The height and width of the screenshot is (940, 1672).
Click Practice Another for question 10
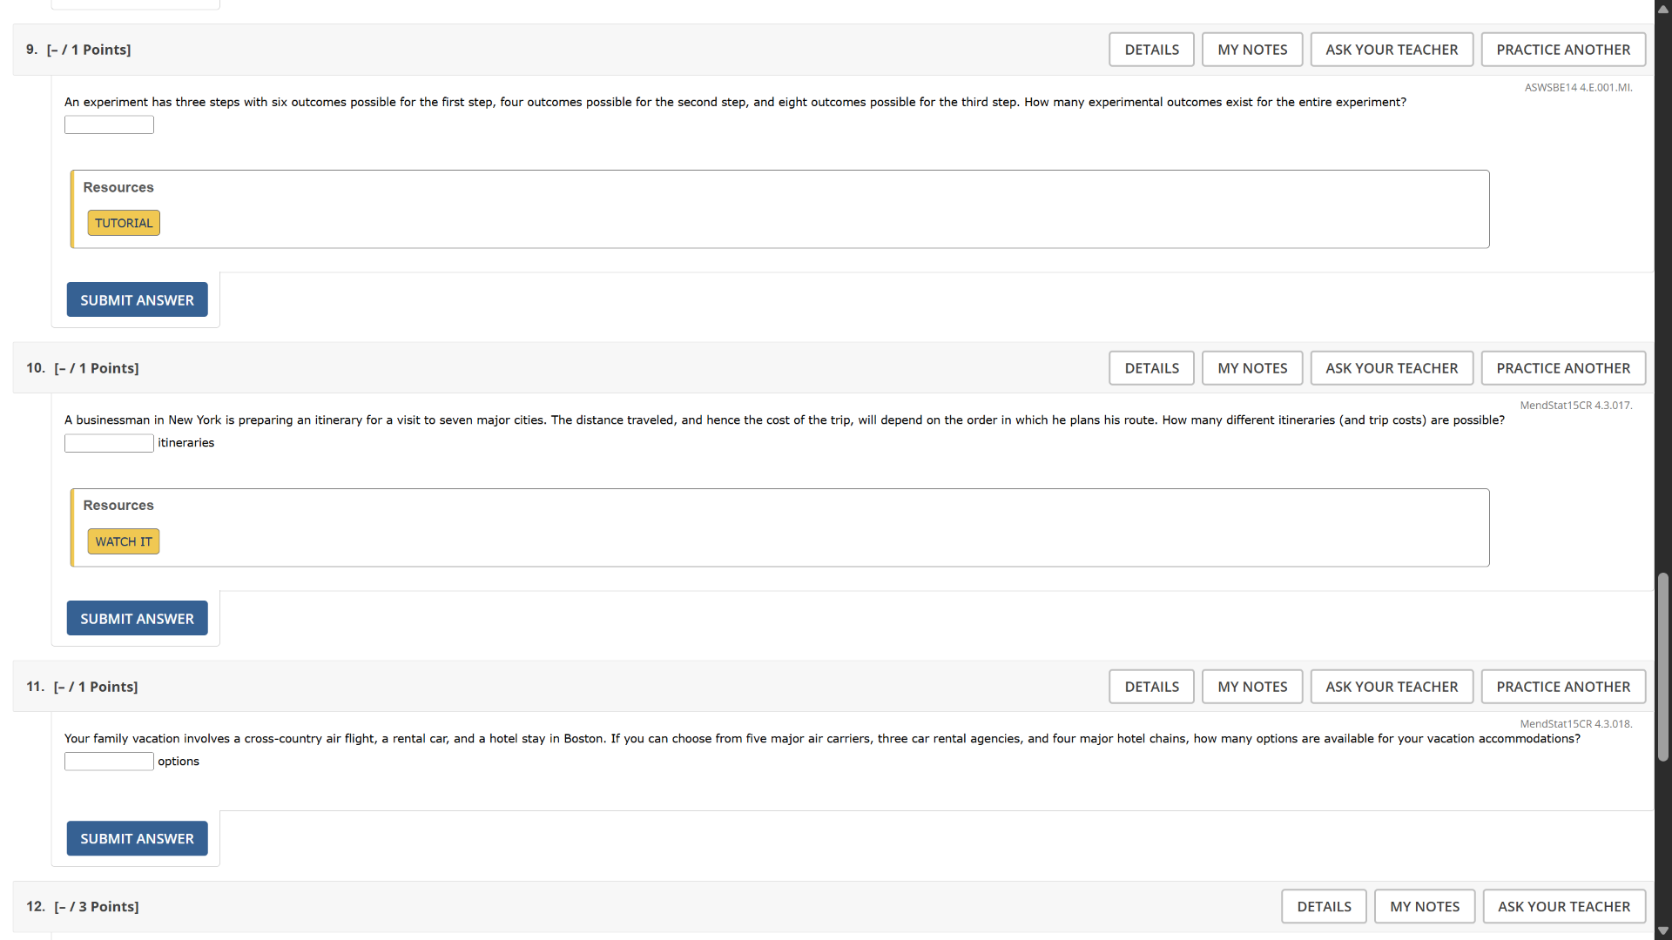1562,368
